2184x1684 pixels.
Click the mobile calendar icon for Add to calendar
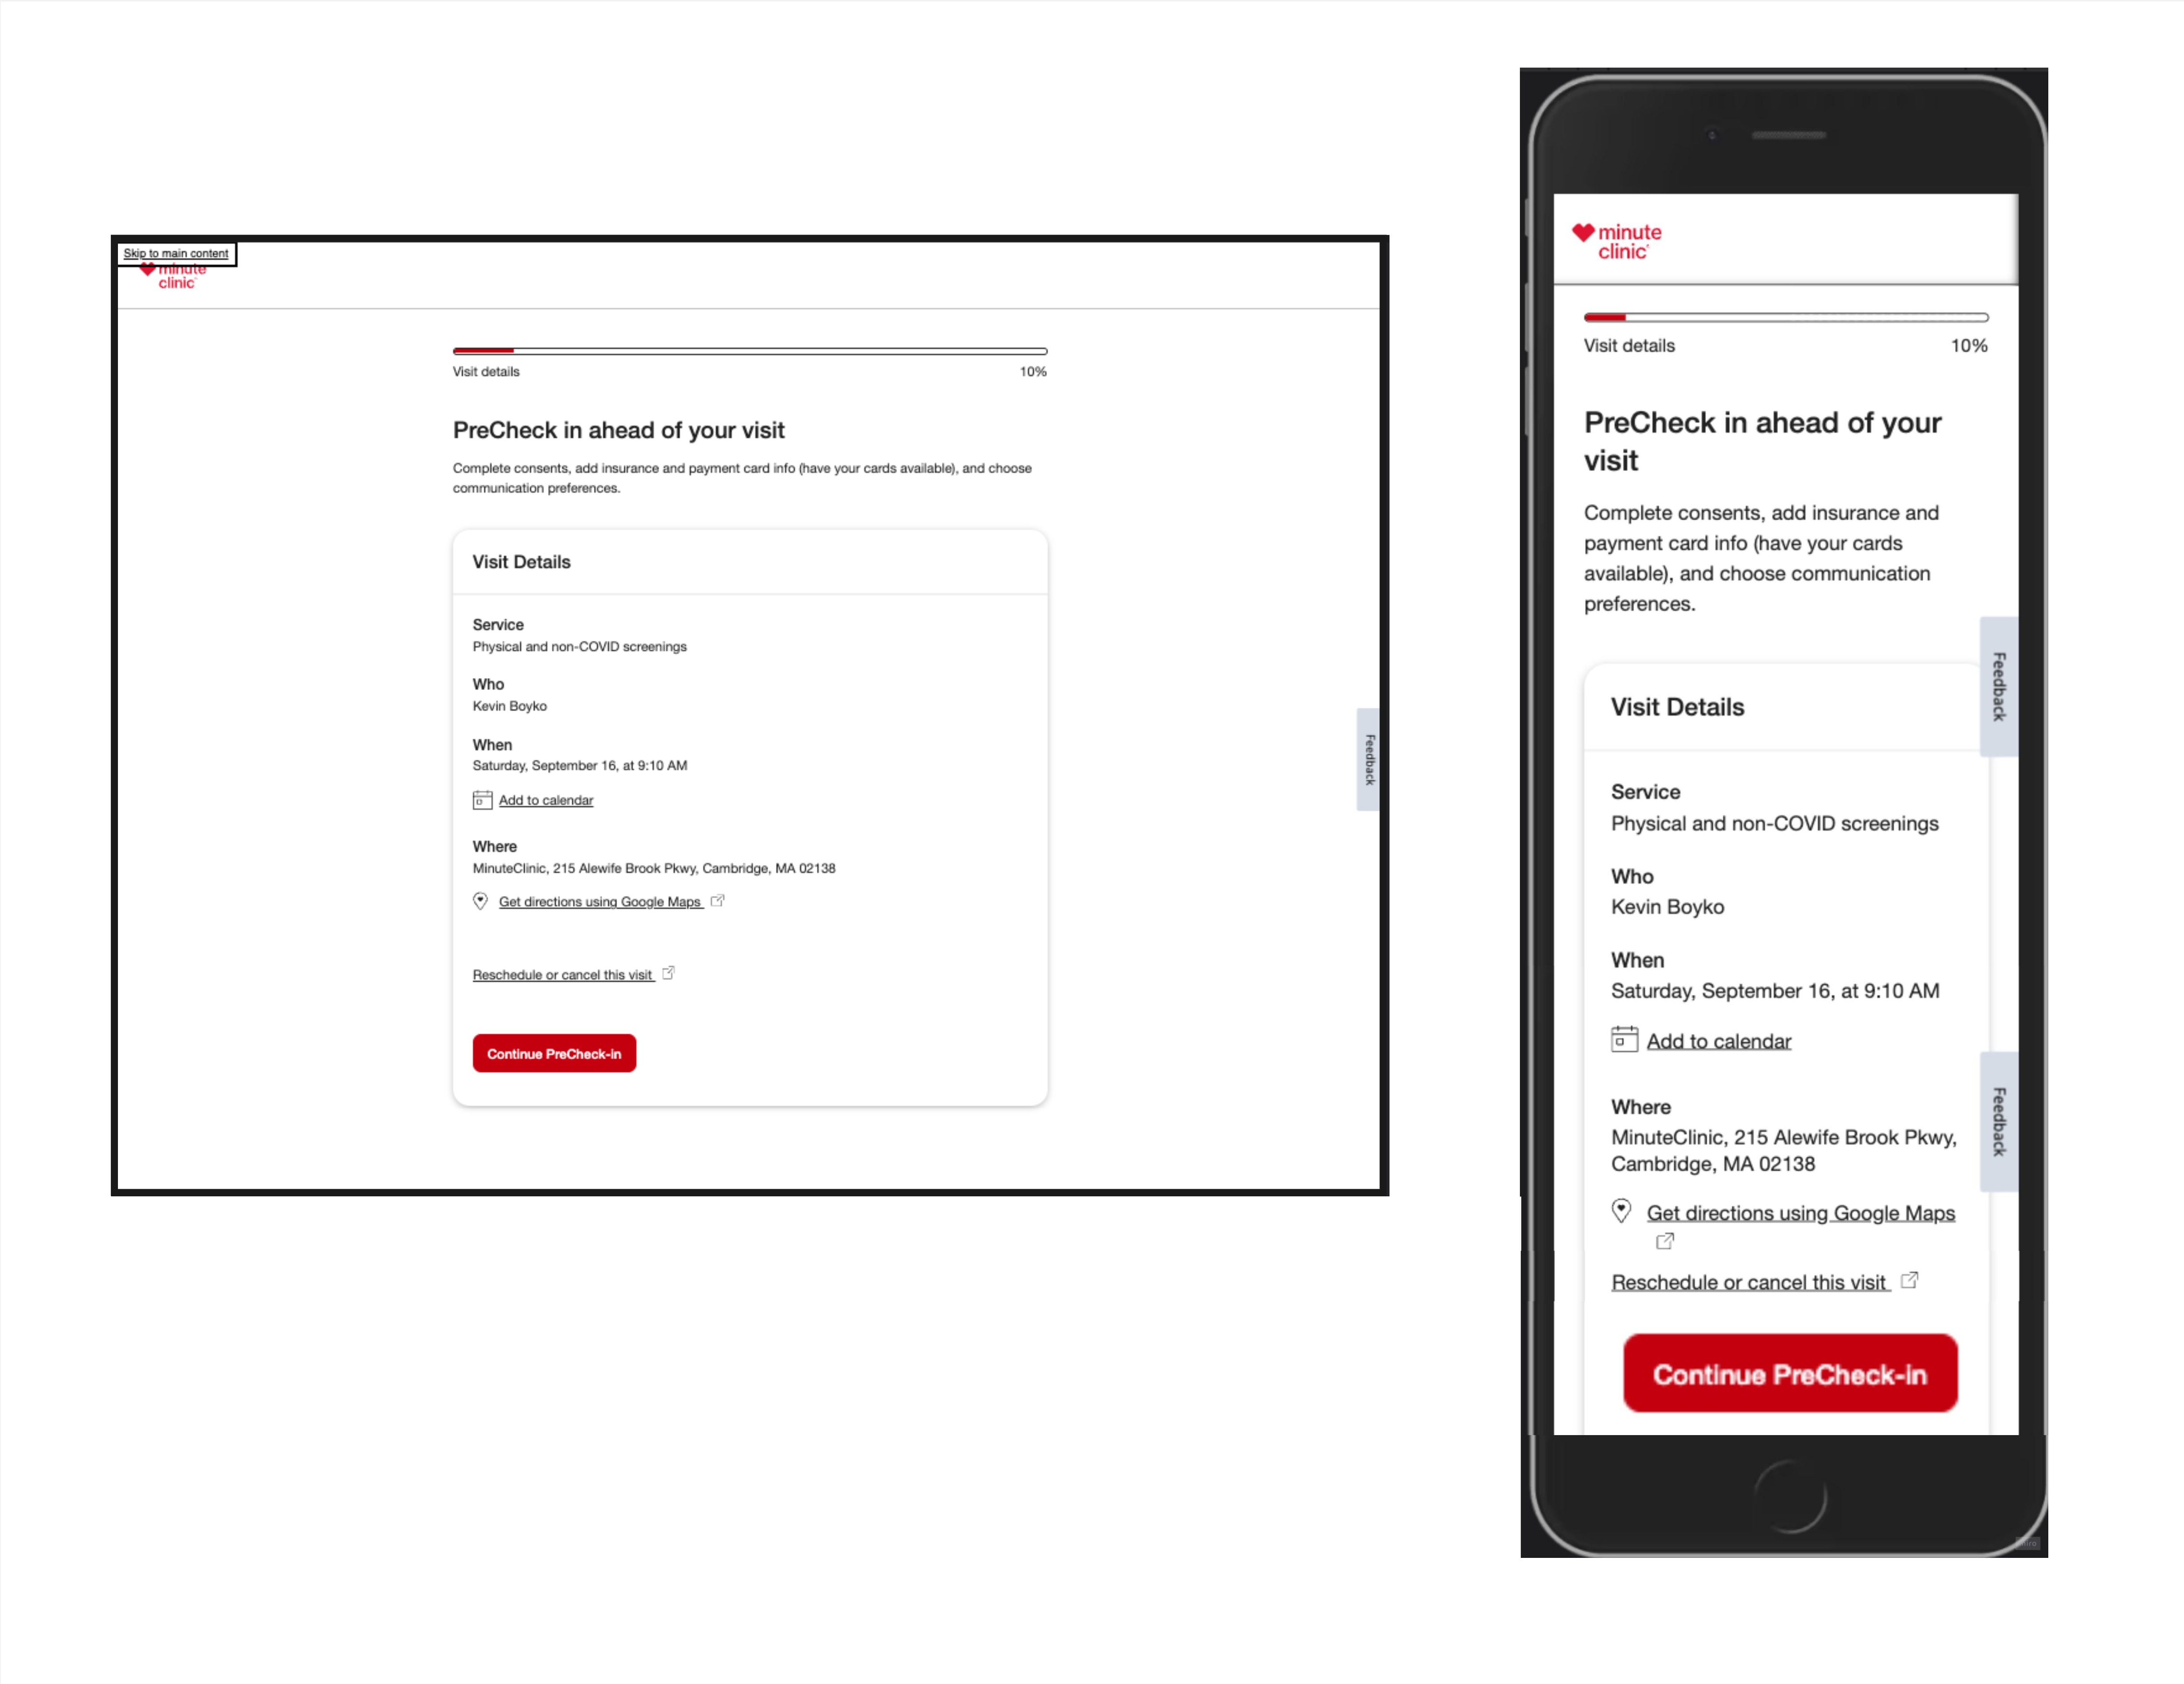(1620, 1040)
